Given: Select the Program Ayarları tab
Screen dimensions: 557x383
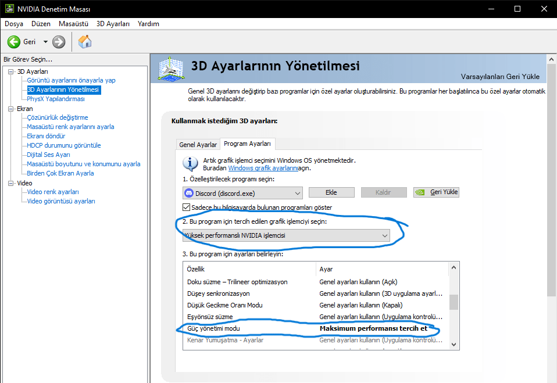Looking at the screenshot, I should point(247,144).
